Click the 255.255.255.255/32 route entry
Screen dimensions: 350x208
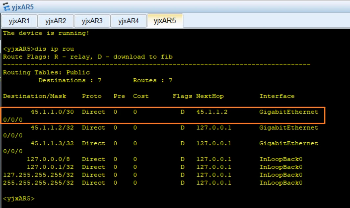point(38,183)
